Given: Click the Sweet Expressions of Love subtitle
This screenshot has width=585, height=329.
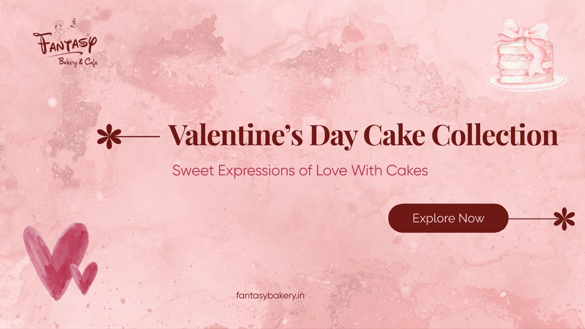Looking at the screenshot, I should (x=300, y=170).
